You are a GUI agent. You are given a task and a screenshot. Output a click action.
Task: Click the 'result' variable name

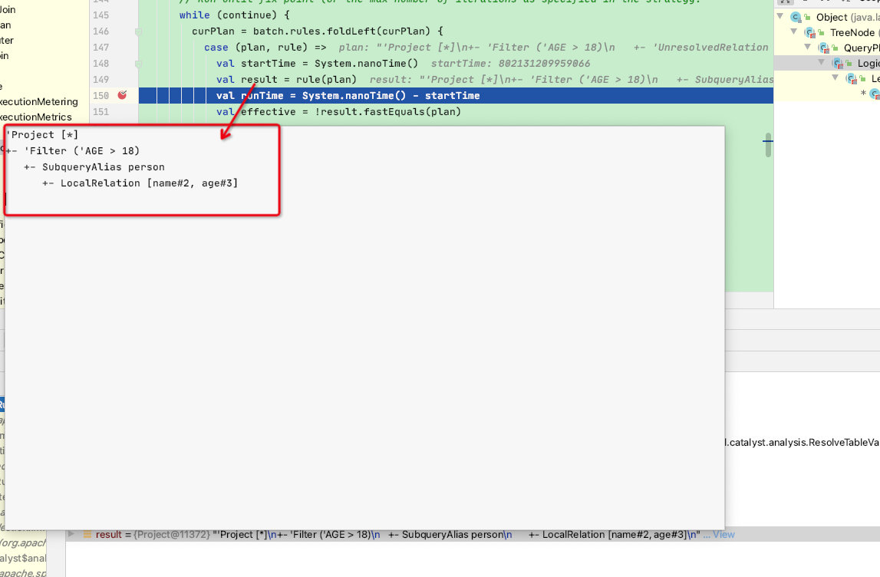pos(108,534)
